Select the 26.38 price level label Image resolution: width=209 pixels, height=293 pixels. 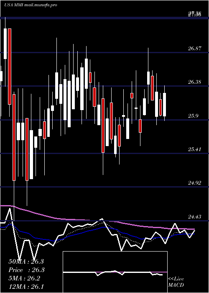coord(195,82)
